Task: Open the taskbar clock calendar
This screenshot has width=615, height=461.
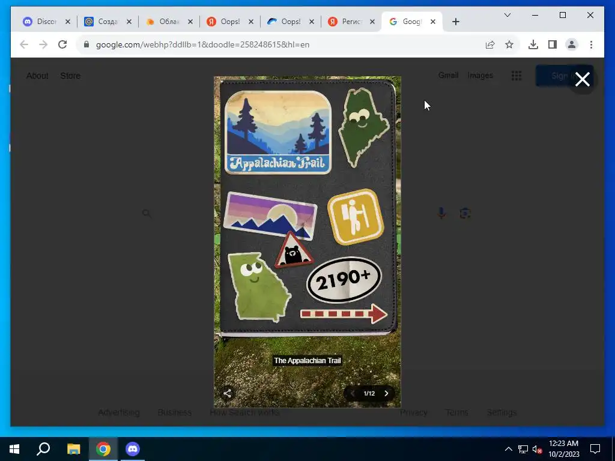Action: [563, 449]
